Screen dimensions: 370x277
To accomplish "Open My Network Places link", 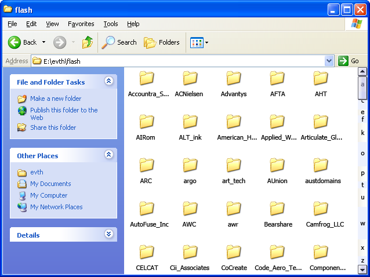I will pos(56,207).
